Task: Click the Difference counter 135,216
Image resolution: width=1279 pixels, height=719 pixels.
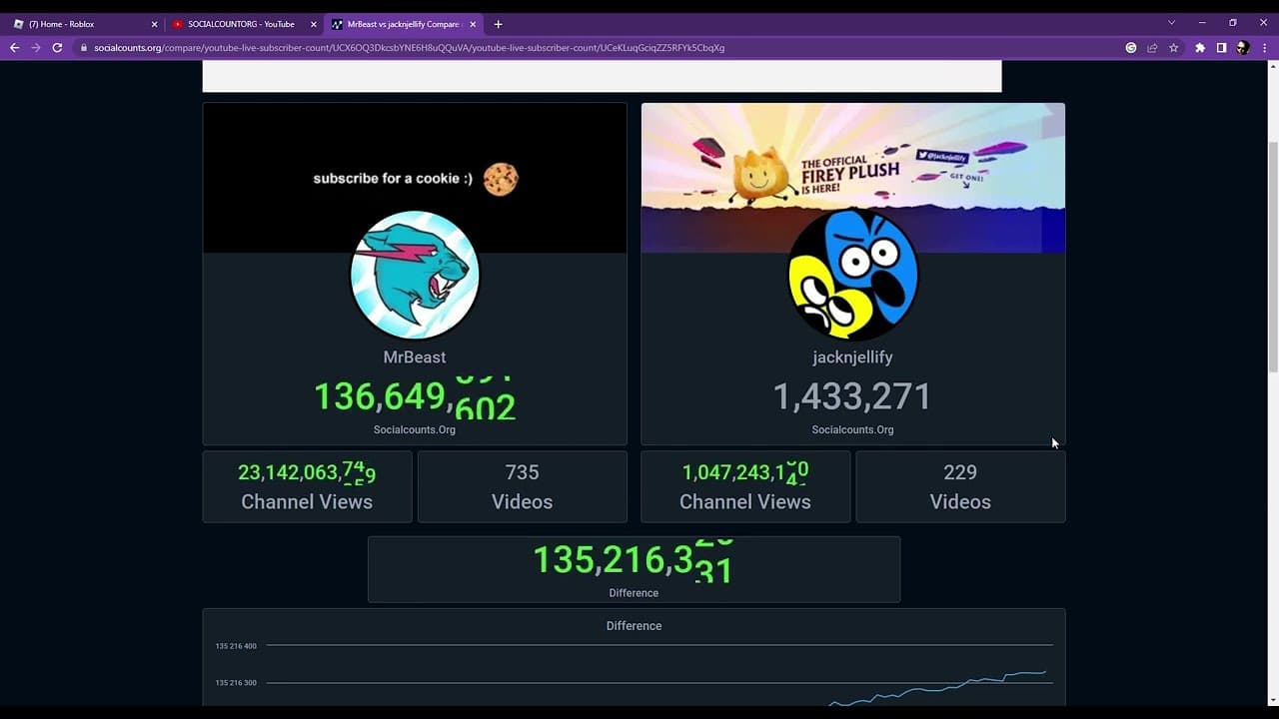Action: 634,560
